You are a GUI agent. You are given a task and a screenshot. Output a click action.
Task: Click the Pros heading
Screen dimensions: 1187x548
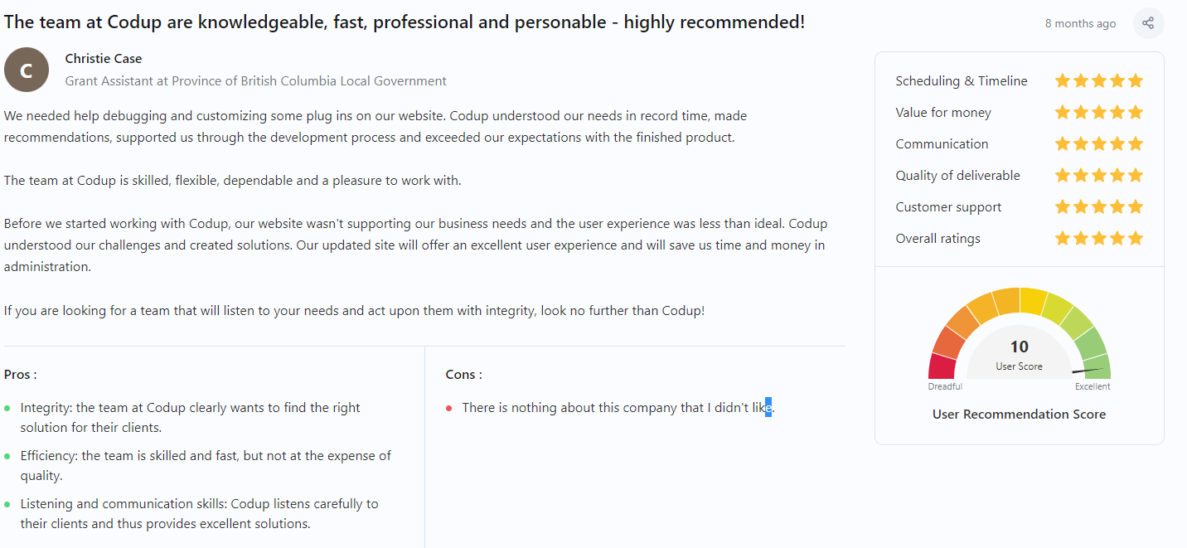pos(20,375)
